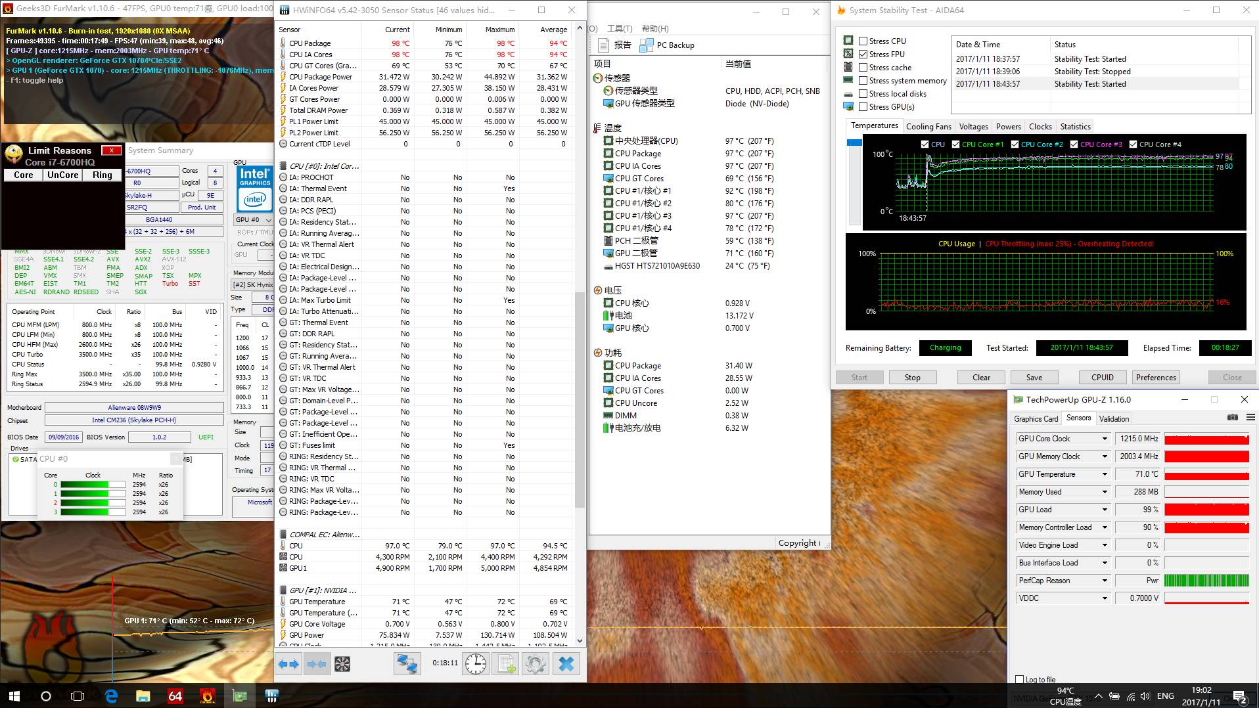Tick the Stress GPU(s) checkbox
The image size is (1259, 708).
coord(863,107)
